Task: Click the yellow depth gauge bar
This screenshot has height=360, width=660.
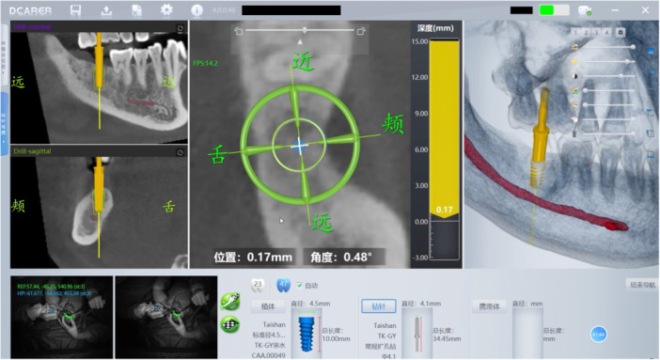Action: pos(445,129)
